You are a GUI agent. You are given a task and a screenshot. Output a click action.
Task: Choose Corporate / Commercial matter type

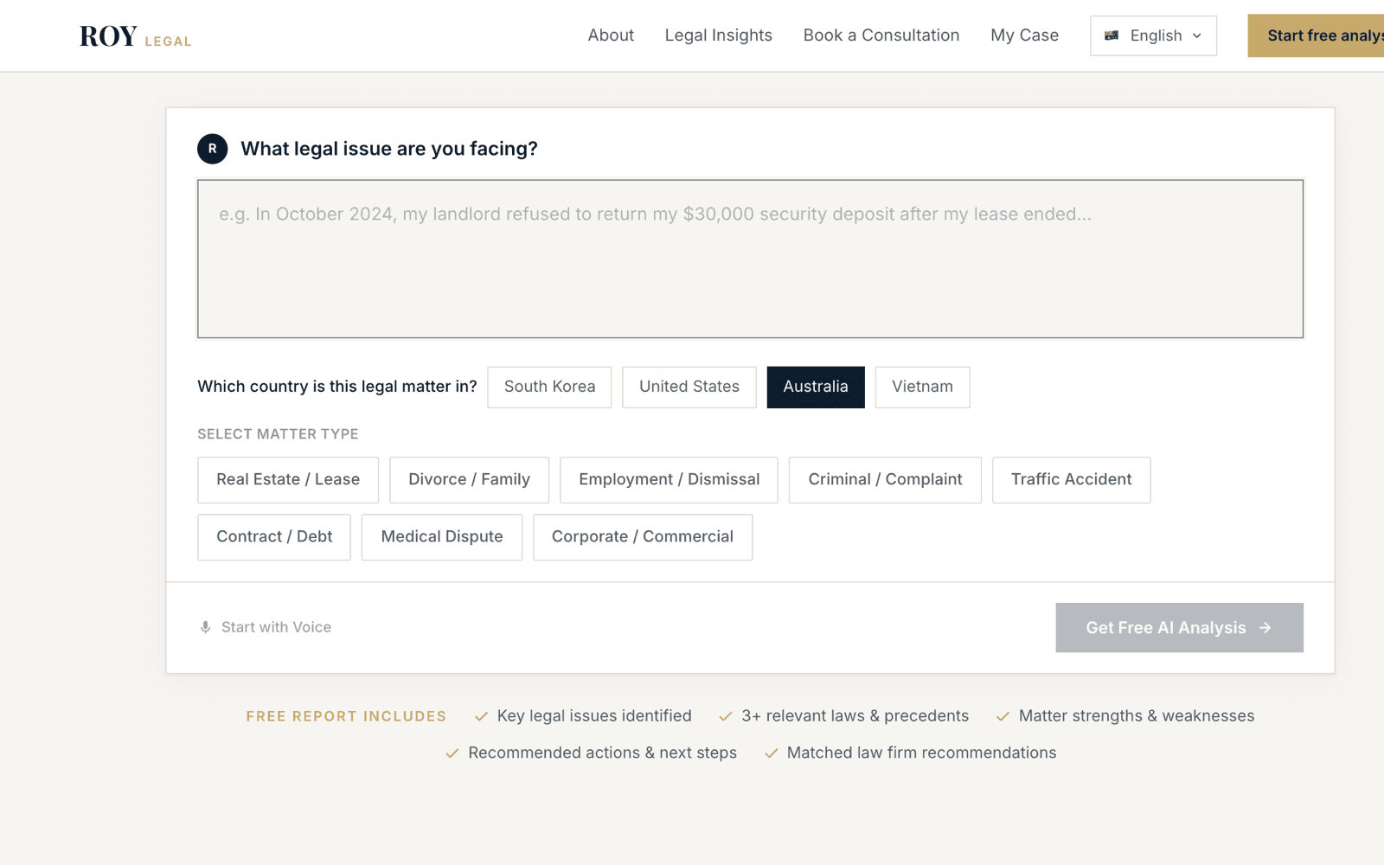(x=643, y=537)
